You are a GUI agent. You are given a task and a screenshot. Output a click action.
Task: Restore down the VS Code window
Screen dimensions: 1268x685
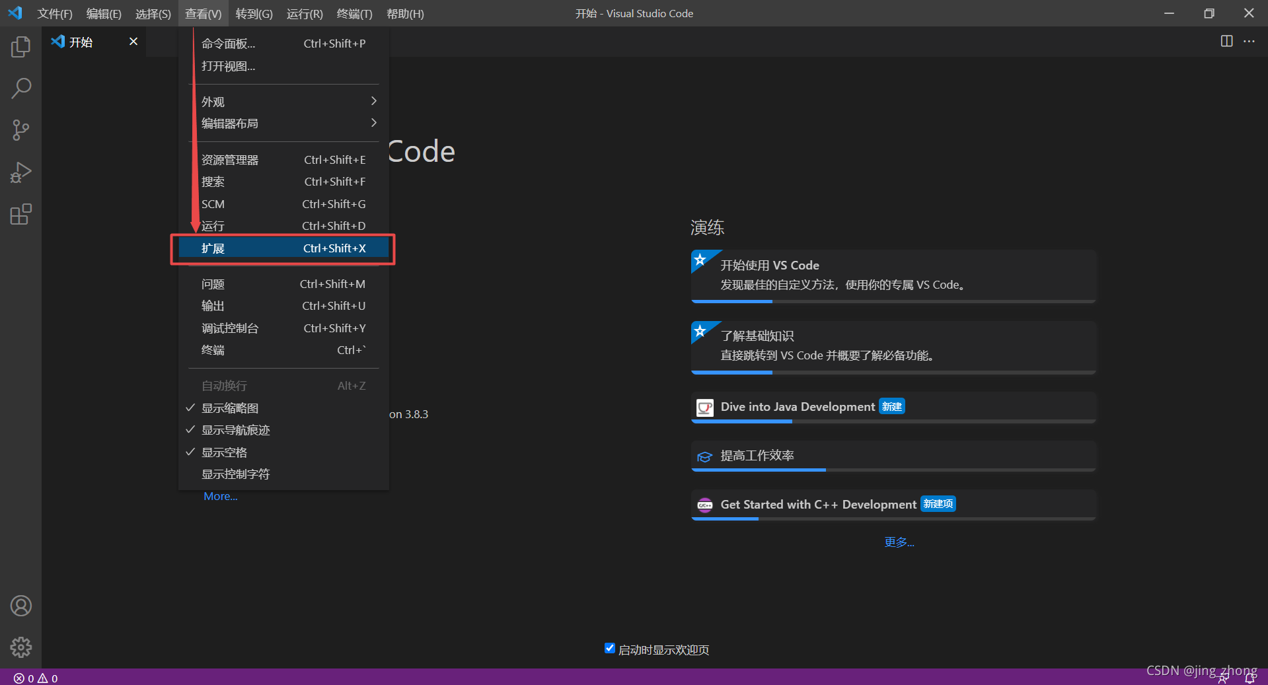[1209, 13]
